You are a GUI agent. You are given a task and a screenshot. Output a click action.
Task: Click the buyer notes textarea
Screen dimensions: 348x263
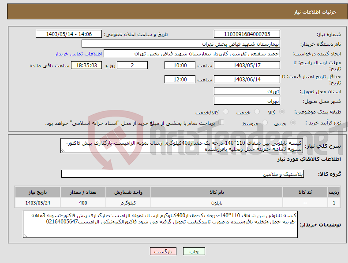tap(160, 224)
